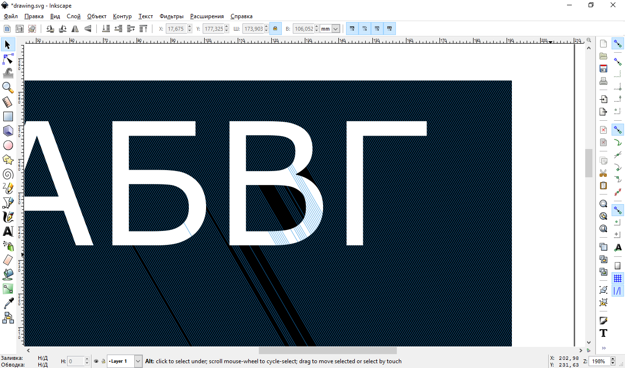This screenshot has width=625, height=368.
Task: Select the Measure ruler tool
Action: coord(8,102)
